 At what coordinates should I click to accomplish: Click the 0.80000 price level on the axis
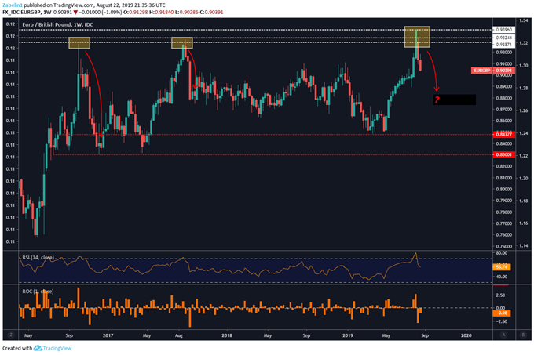503,189
